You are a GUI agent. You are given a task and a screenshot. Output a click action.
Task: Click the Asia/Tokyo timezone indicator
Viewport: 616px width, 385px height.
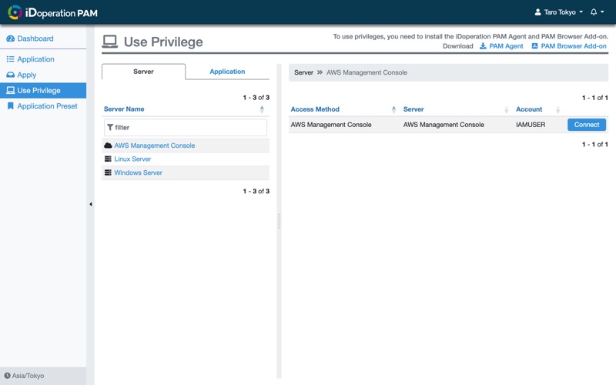(x=28, y=376)
